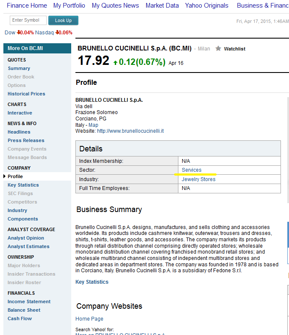The height and width of the screenshot is (335, 289).
Task: Click the Watchlist star icon
Action: pos(218,48)
